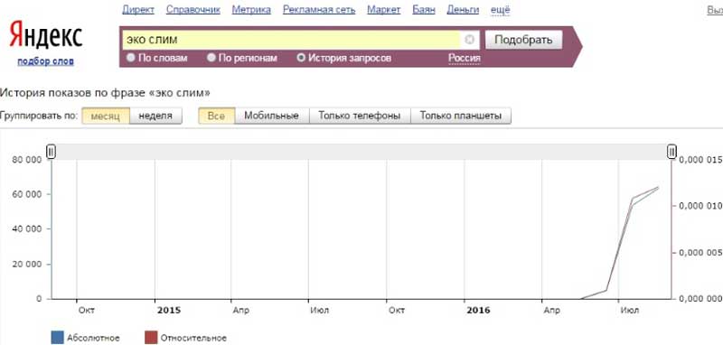The width and height of the screenshot is (723, 345).
Task: Open the 'Баян' link
Action: point(424,10)
